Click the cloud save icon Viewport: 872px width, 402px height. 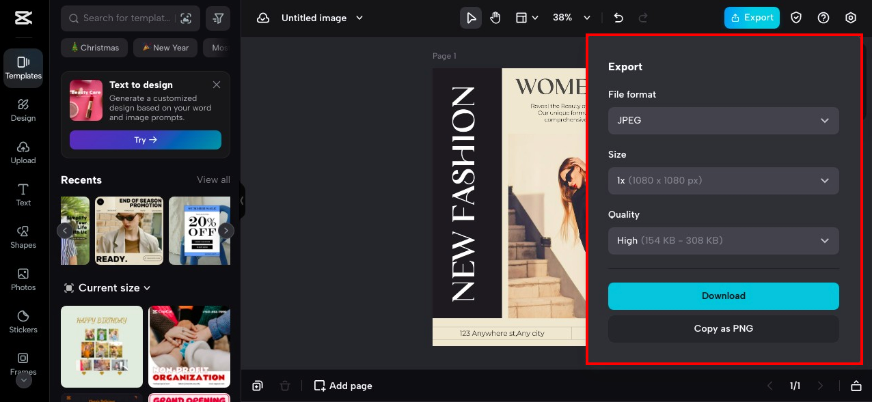[263, 18]
